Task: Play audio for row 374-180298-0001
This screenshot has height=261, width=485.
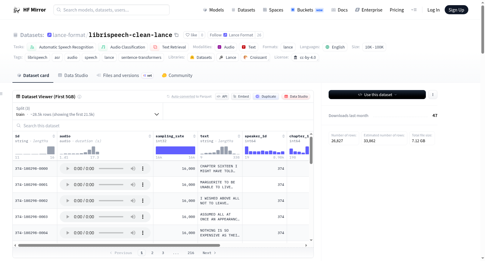Action: click(68, 185)
